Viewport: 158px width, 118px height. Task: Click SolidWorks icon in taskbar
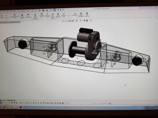(x=21, y=108)
